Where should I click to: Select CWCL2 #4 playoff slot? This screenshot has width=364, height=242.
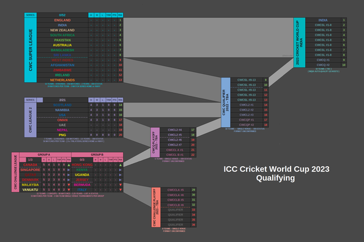point(175,130)
